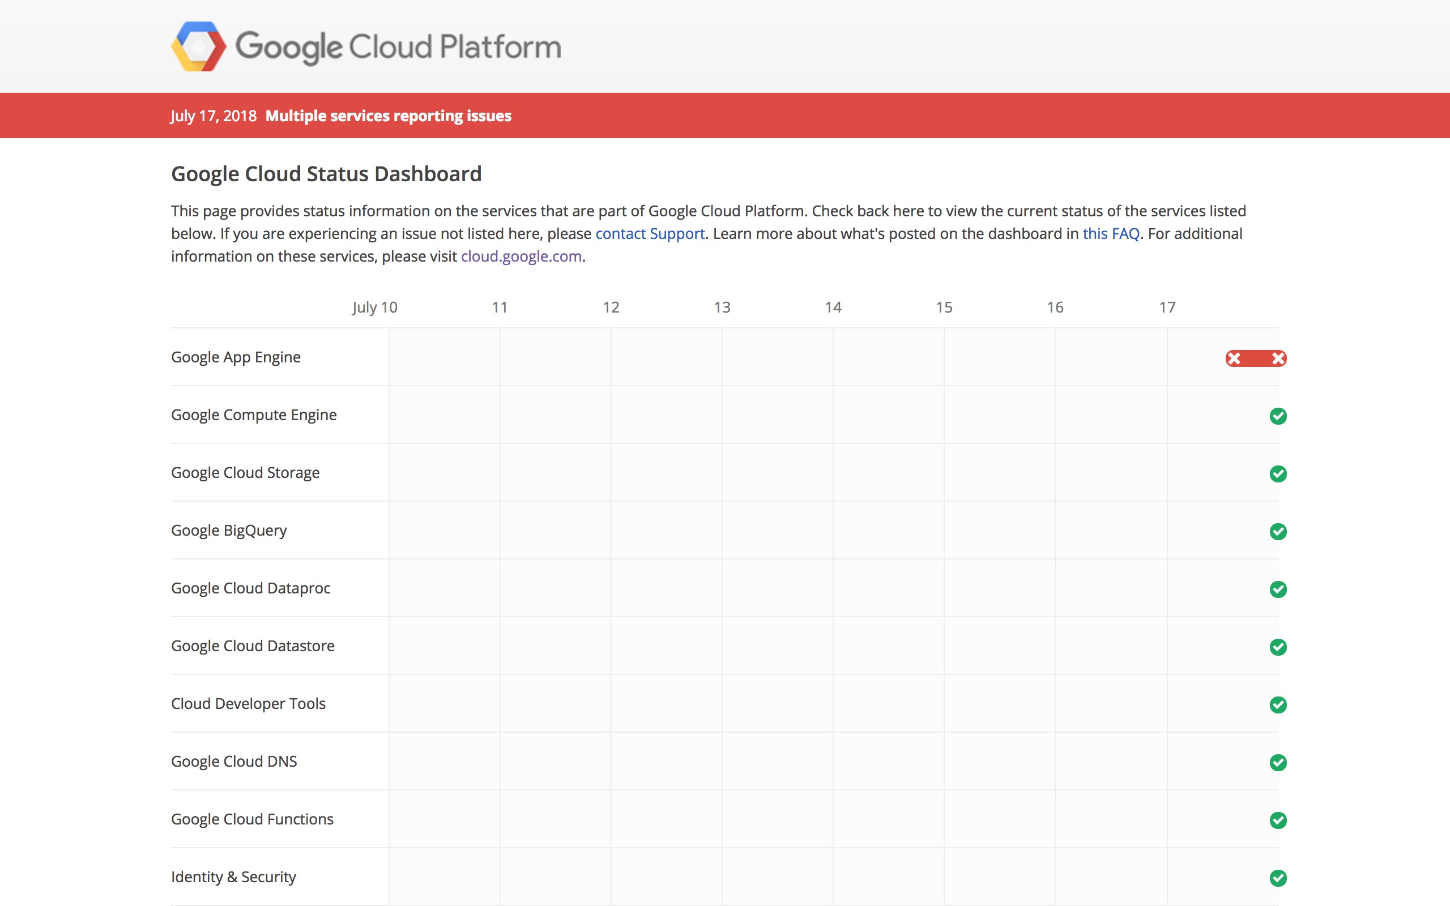The height and width of the screenshot is (906, 1450).
Task: Click the red App Engine incident start marker
Action: 1234,358
